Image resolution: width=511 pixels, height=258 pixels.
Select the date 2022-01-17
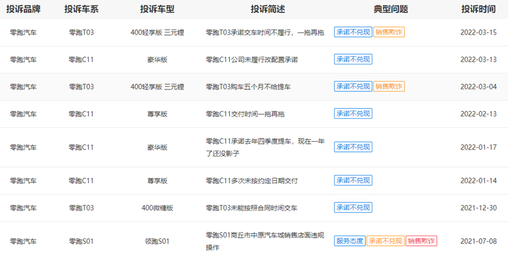tap(478, 148)
